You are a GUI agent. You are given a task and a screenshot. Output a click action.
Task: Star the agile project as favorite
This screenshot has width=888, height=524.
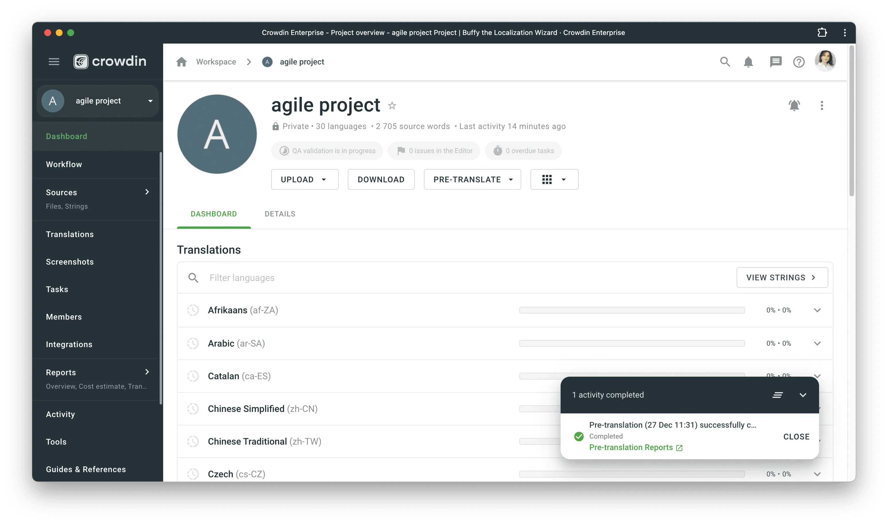(392, 105)
